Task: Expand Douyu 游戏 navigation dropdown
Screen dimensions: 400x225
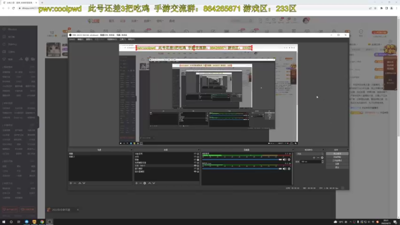Action: 160,21
